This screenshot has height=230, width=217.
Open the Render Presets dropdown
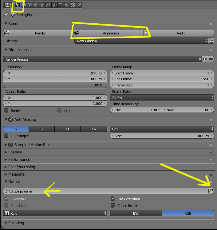(102, 59)
